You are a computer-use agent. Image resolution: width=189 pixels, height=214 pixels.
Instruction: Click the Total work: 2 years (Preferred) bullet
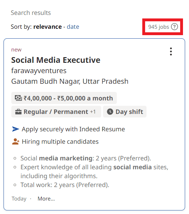[x=65, y=185]
